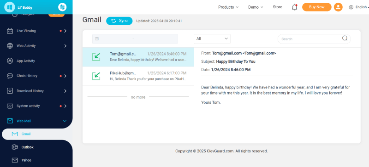The image size is (369, 167).
Task: Select Outlook in the sidebar
Action: click(27, 147)
